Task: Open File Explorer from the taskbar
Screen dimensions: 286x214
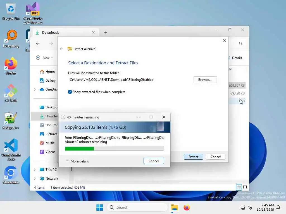Action: (174, 207)
